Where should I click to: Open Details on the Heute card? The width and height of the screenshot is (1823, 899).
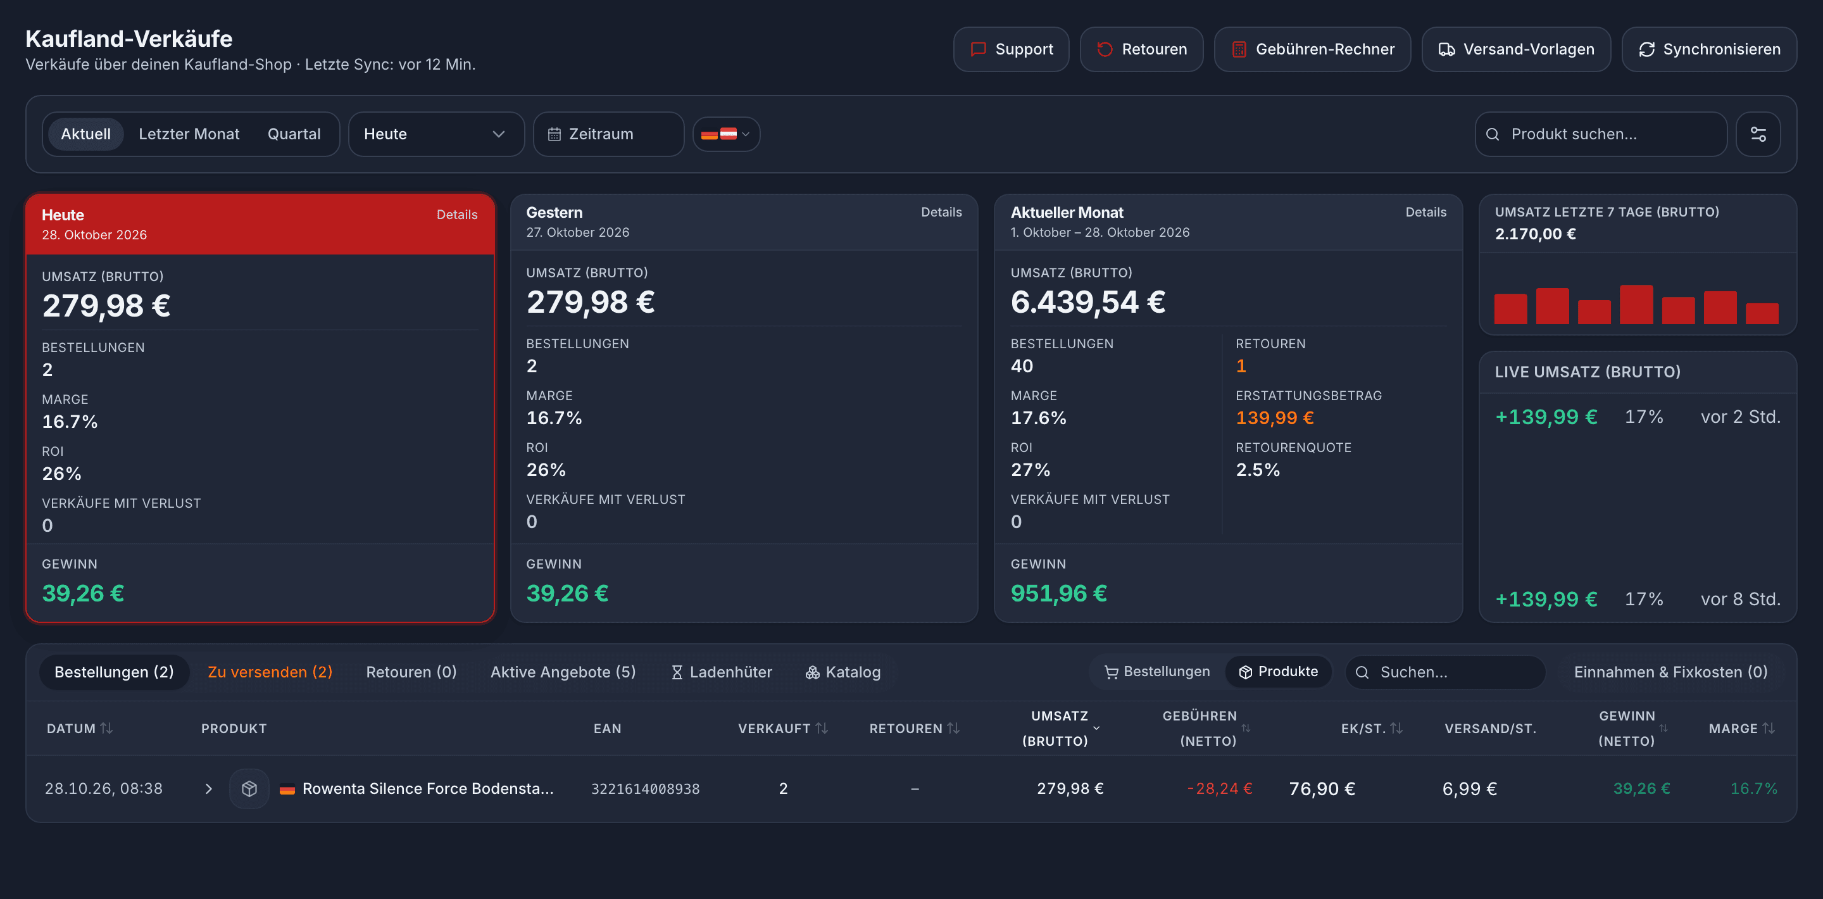point(456,215)
